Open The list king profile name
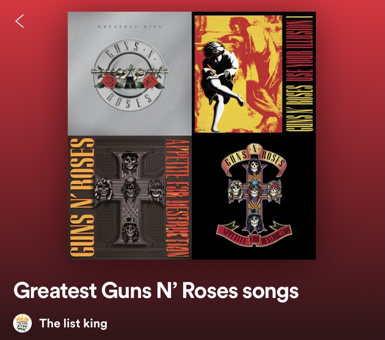 pos(73,323)
